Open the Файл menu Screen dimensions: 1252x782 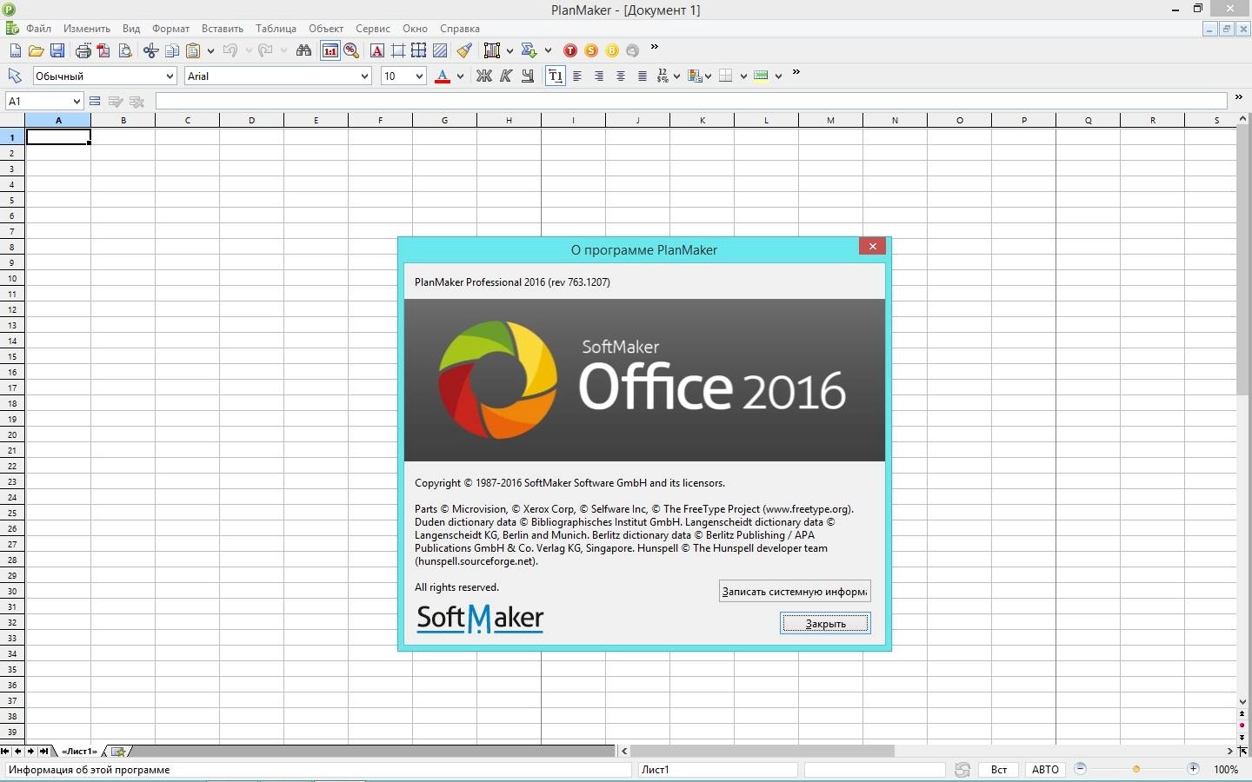coord(38,29)
